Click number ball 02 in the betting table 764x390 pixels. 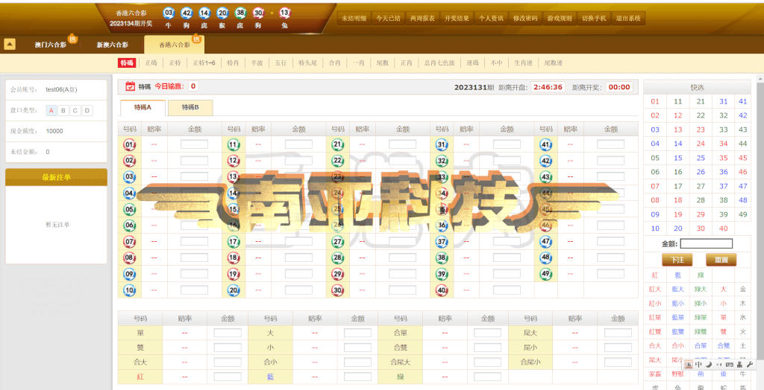129,161
